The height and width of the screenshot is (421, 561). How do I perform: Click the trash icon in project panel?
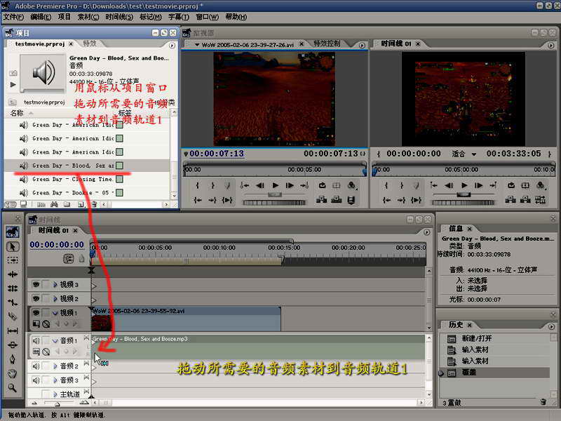pos(94,204)
